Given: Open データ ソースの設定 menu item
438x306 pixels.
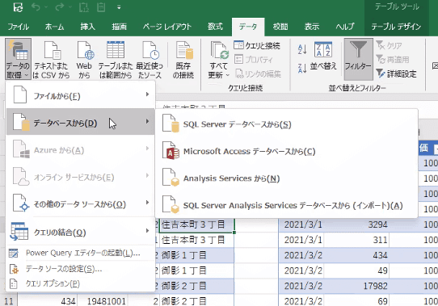Looking at the screenshot, I should (80, 269).
